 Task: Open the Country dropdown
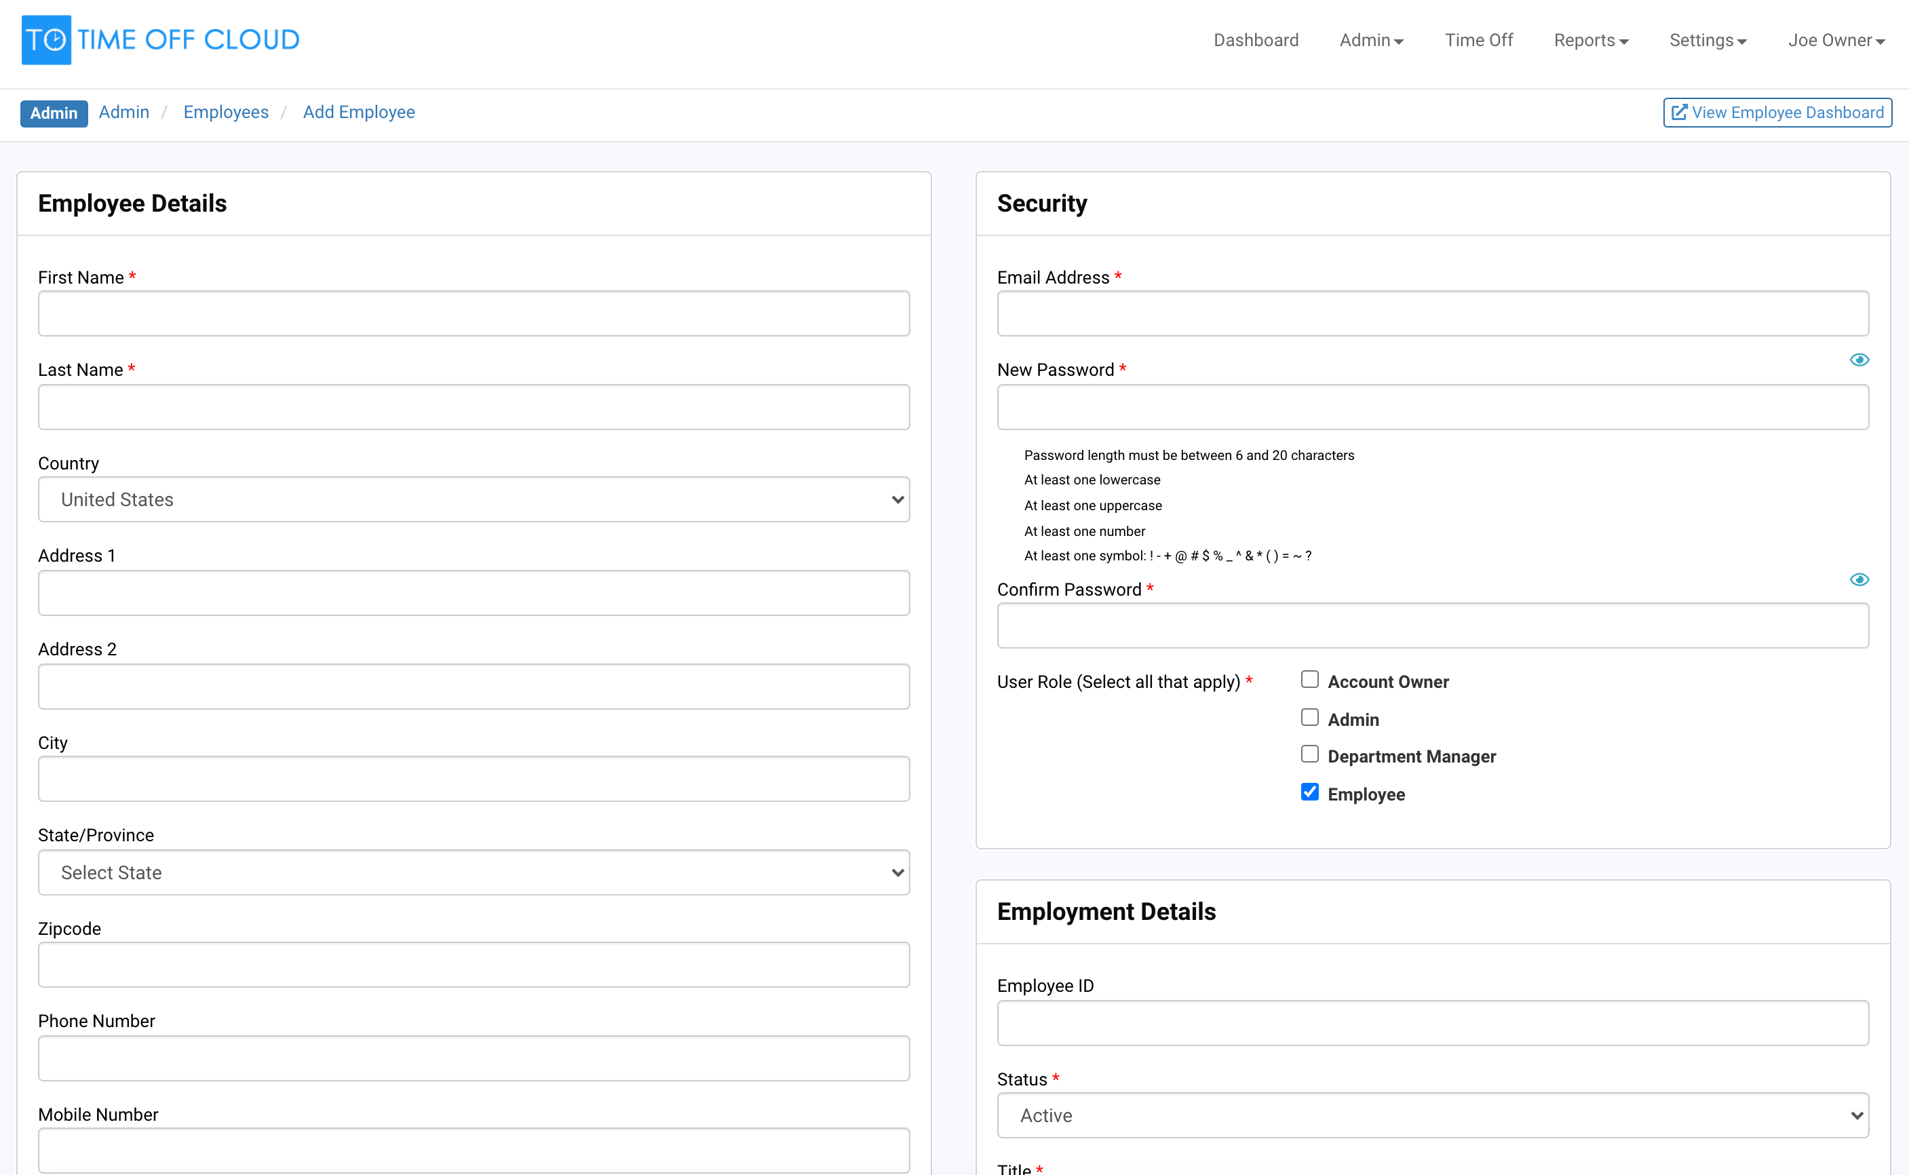click(x=474, y=500)
